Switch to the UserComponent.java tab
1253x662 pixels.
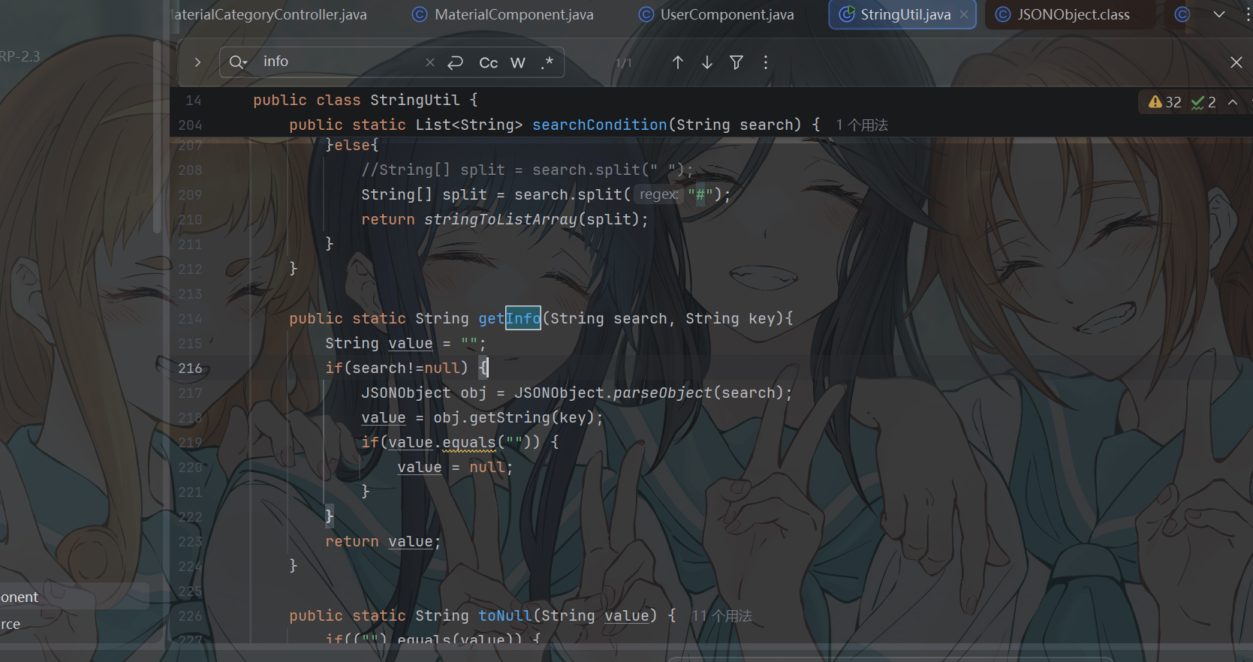pyautogui.click(x=717, y=14)
